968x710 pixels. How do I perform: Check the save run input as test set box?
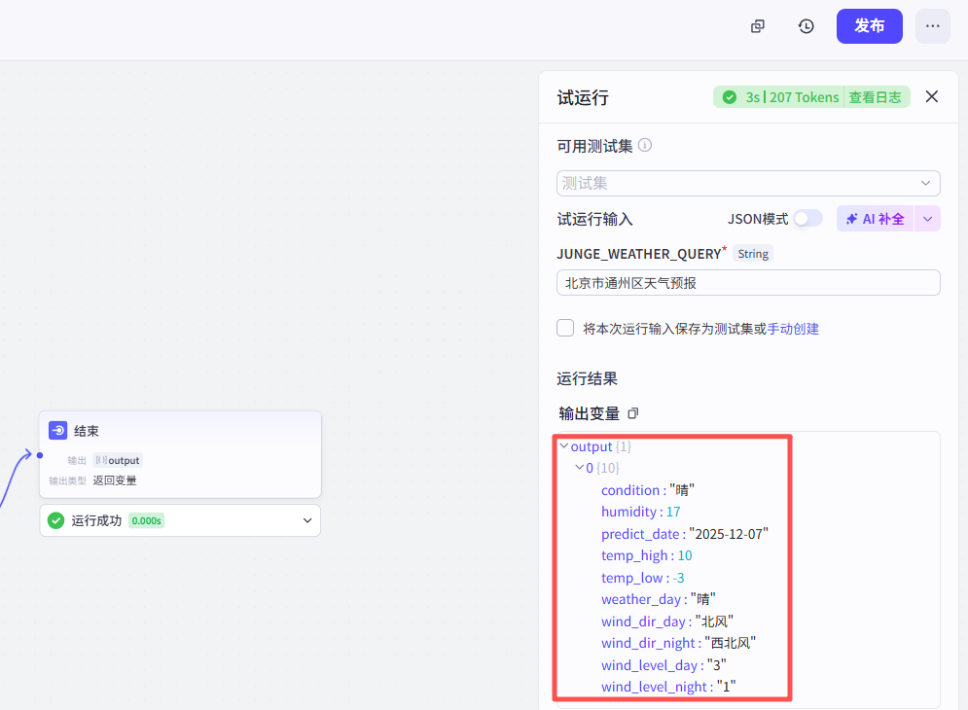point(565,328)
